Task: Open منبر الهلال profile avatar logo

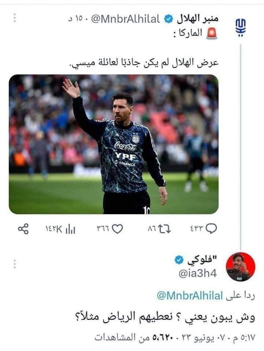Action: point(241,27)
